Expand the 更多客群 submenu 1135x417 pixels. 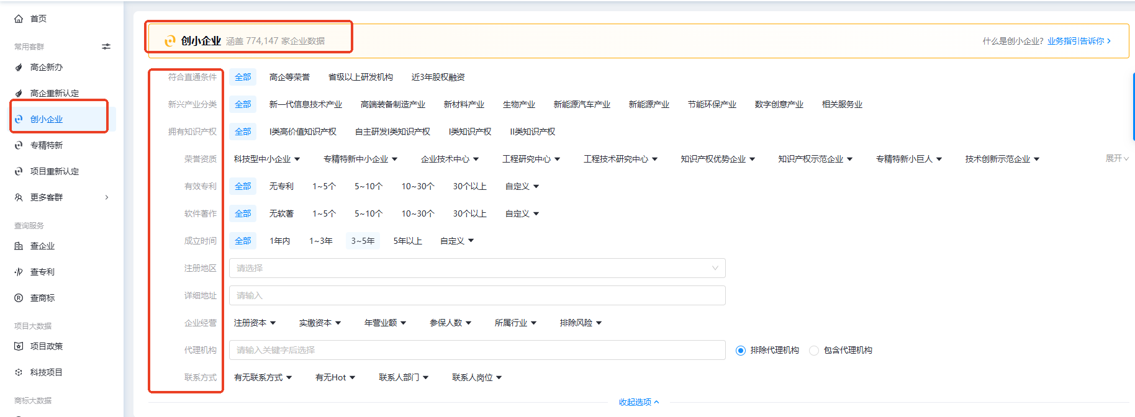click(x=61, y=197)
